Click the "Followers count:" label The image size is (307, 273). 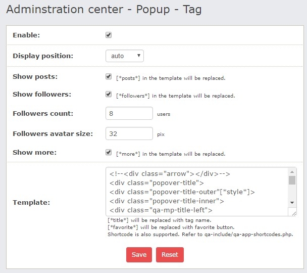[x=43, y=113]
